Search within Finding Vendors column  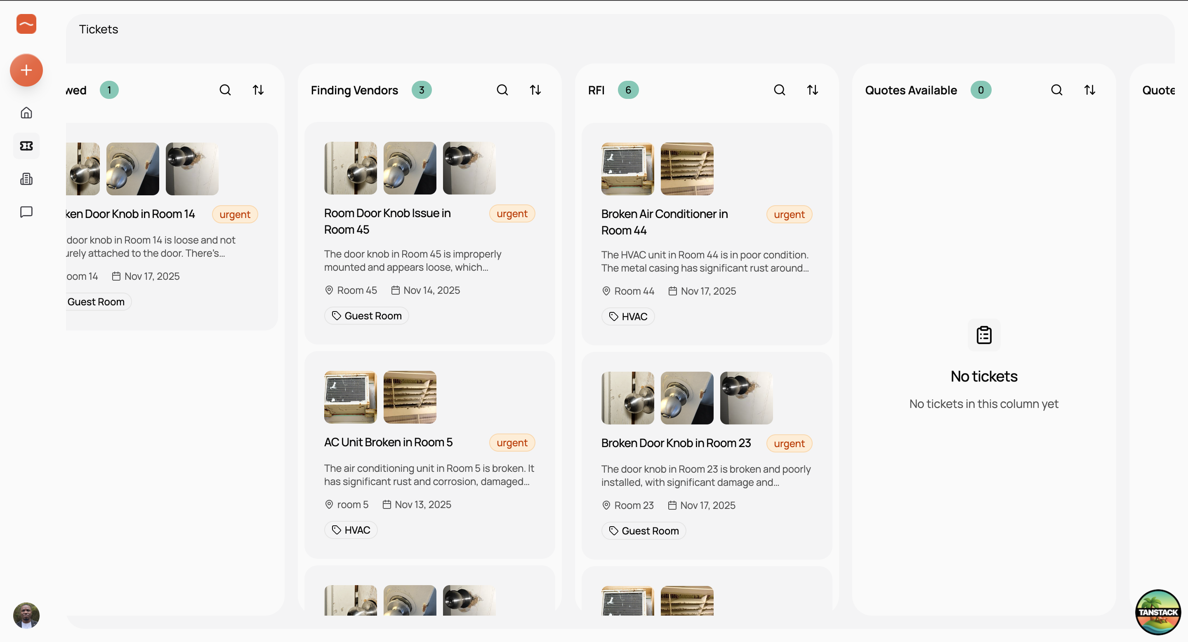point(502,90)
